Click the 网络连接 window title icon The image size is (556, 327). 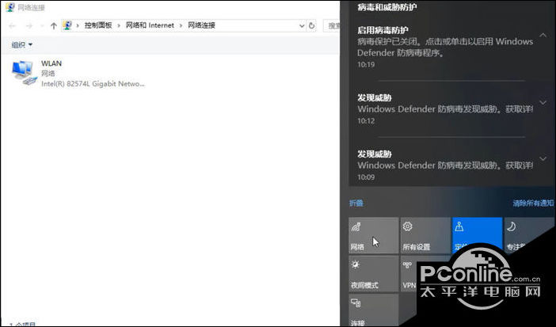pyautogui.click(x=10, y=7)
